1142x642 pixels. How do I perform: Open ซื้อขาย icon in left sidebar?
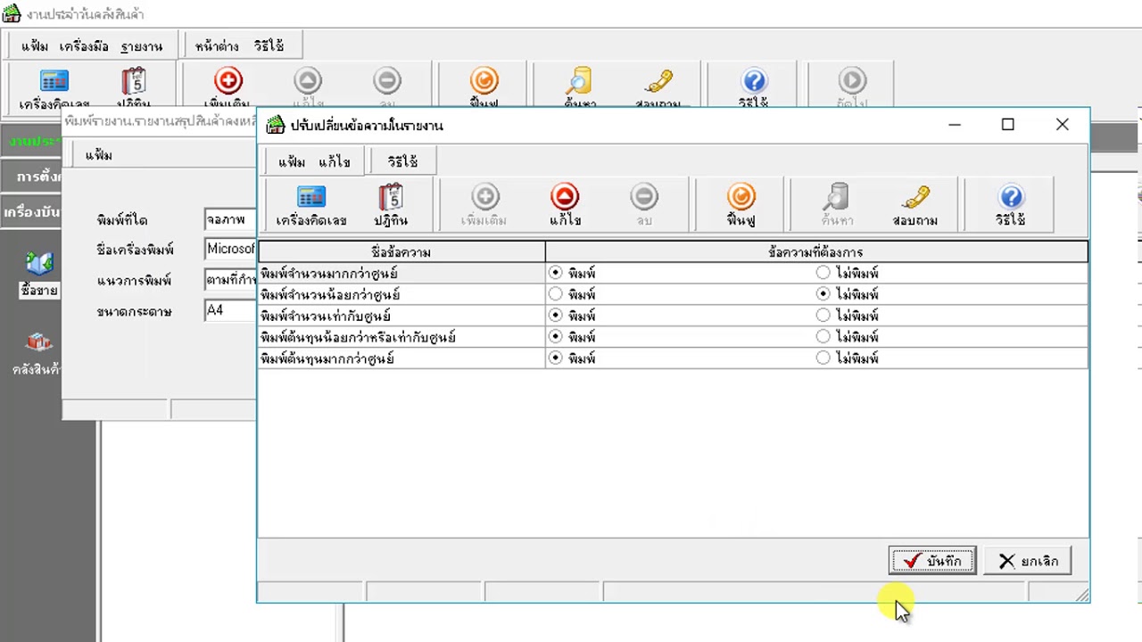click(x=39, y=264)
